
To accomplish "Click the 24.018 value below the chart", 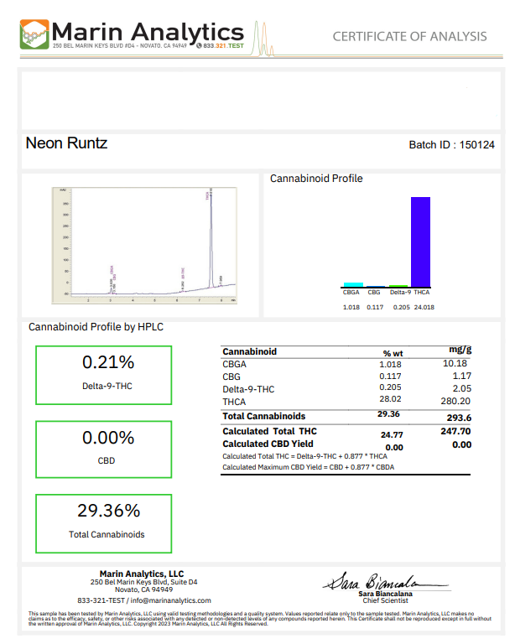I will coord(424,307).
